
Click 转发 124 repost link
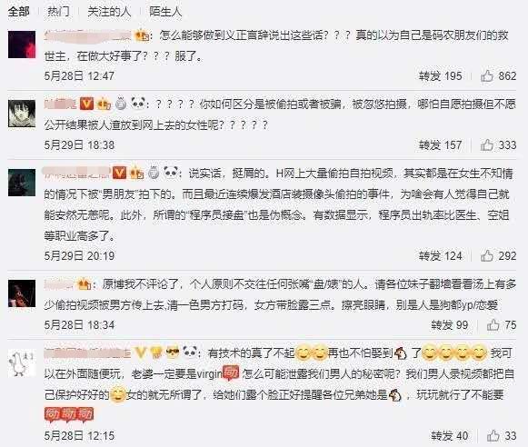441,256
